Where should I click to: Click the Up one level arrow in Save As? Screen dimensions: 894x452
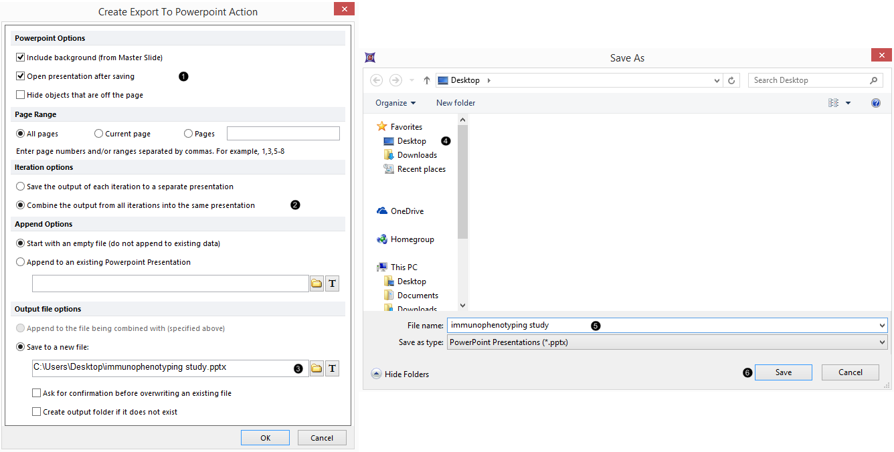click(427, 80)
